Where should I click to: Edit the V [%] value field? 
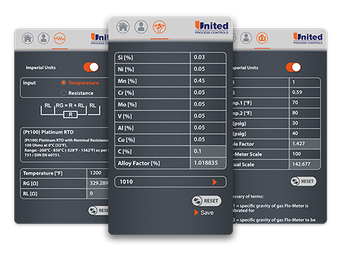[x=208, y=116]
